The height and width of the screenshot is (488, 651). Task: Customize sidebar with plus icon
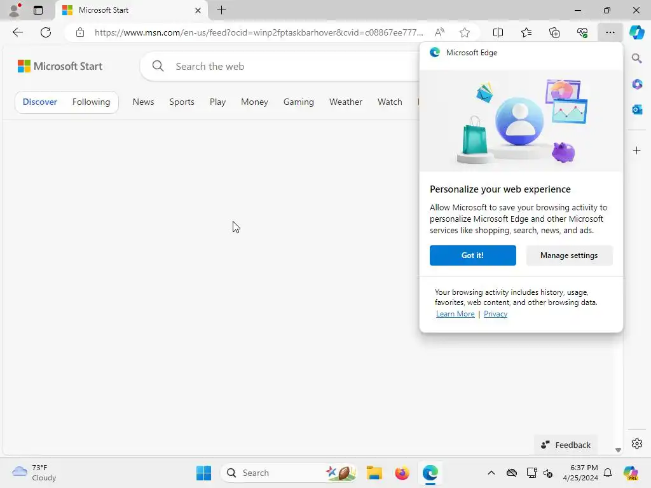(637, 150)
